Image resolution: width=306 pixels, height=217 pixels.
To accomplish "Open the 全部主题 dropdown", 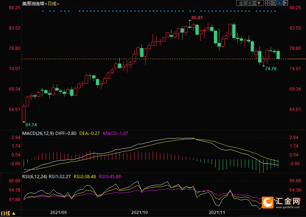I will (250, 3).
